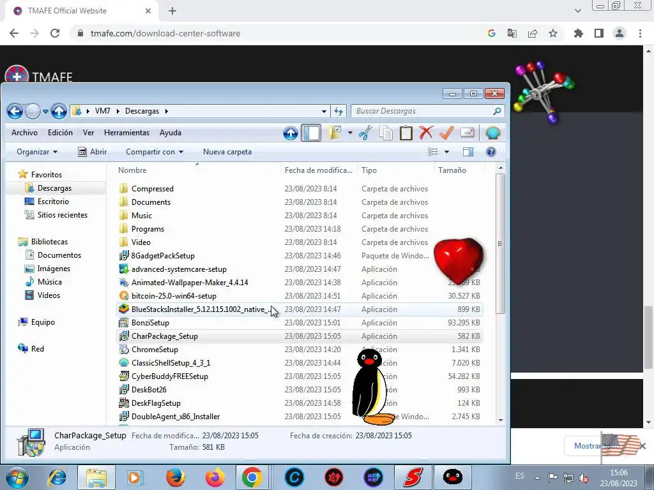The image size is (654, 490).
Task: Refresh the Descargas folder view
Action: click(338, 111)
